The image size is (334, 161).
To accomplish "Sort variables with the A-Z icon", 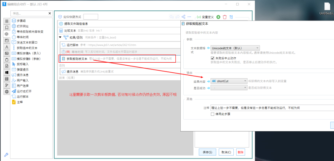I will [231, 17].
